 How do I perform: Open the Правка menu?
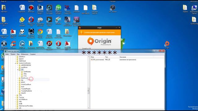click(x=13, y=54)
